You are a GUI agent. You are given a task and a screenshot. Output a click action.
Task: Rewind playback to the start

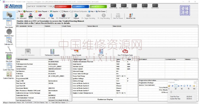(x=172, y=86)
